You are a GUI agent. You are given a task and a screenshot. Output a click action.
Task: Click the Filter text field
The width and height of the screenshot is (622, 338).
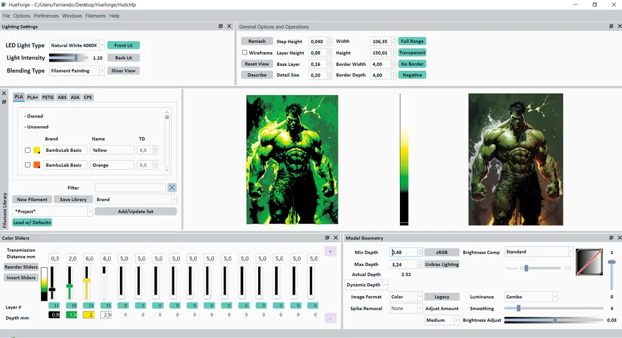[130, 188]
